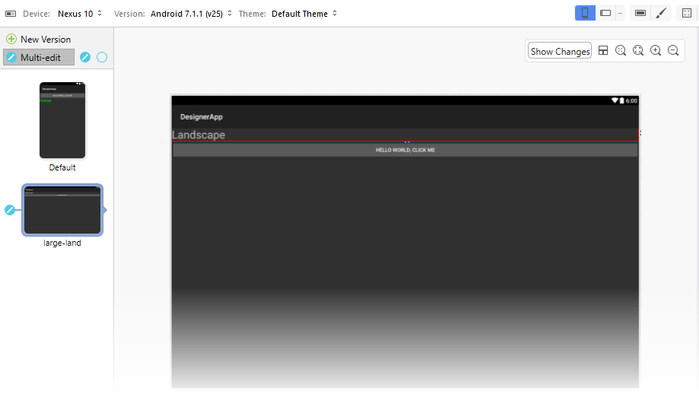Click the New Version button
This screenshot has height=401, width=699.
38,40
